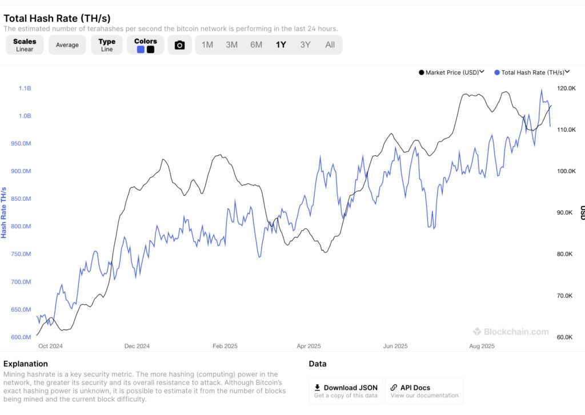Click the Scales control set to Linear
585x415 pixels.
click(24, 45)
